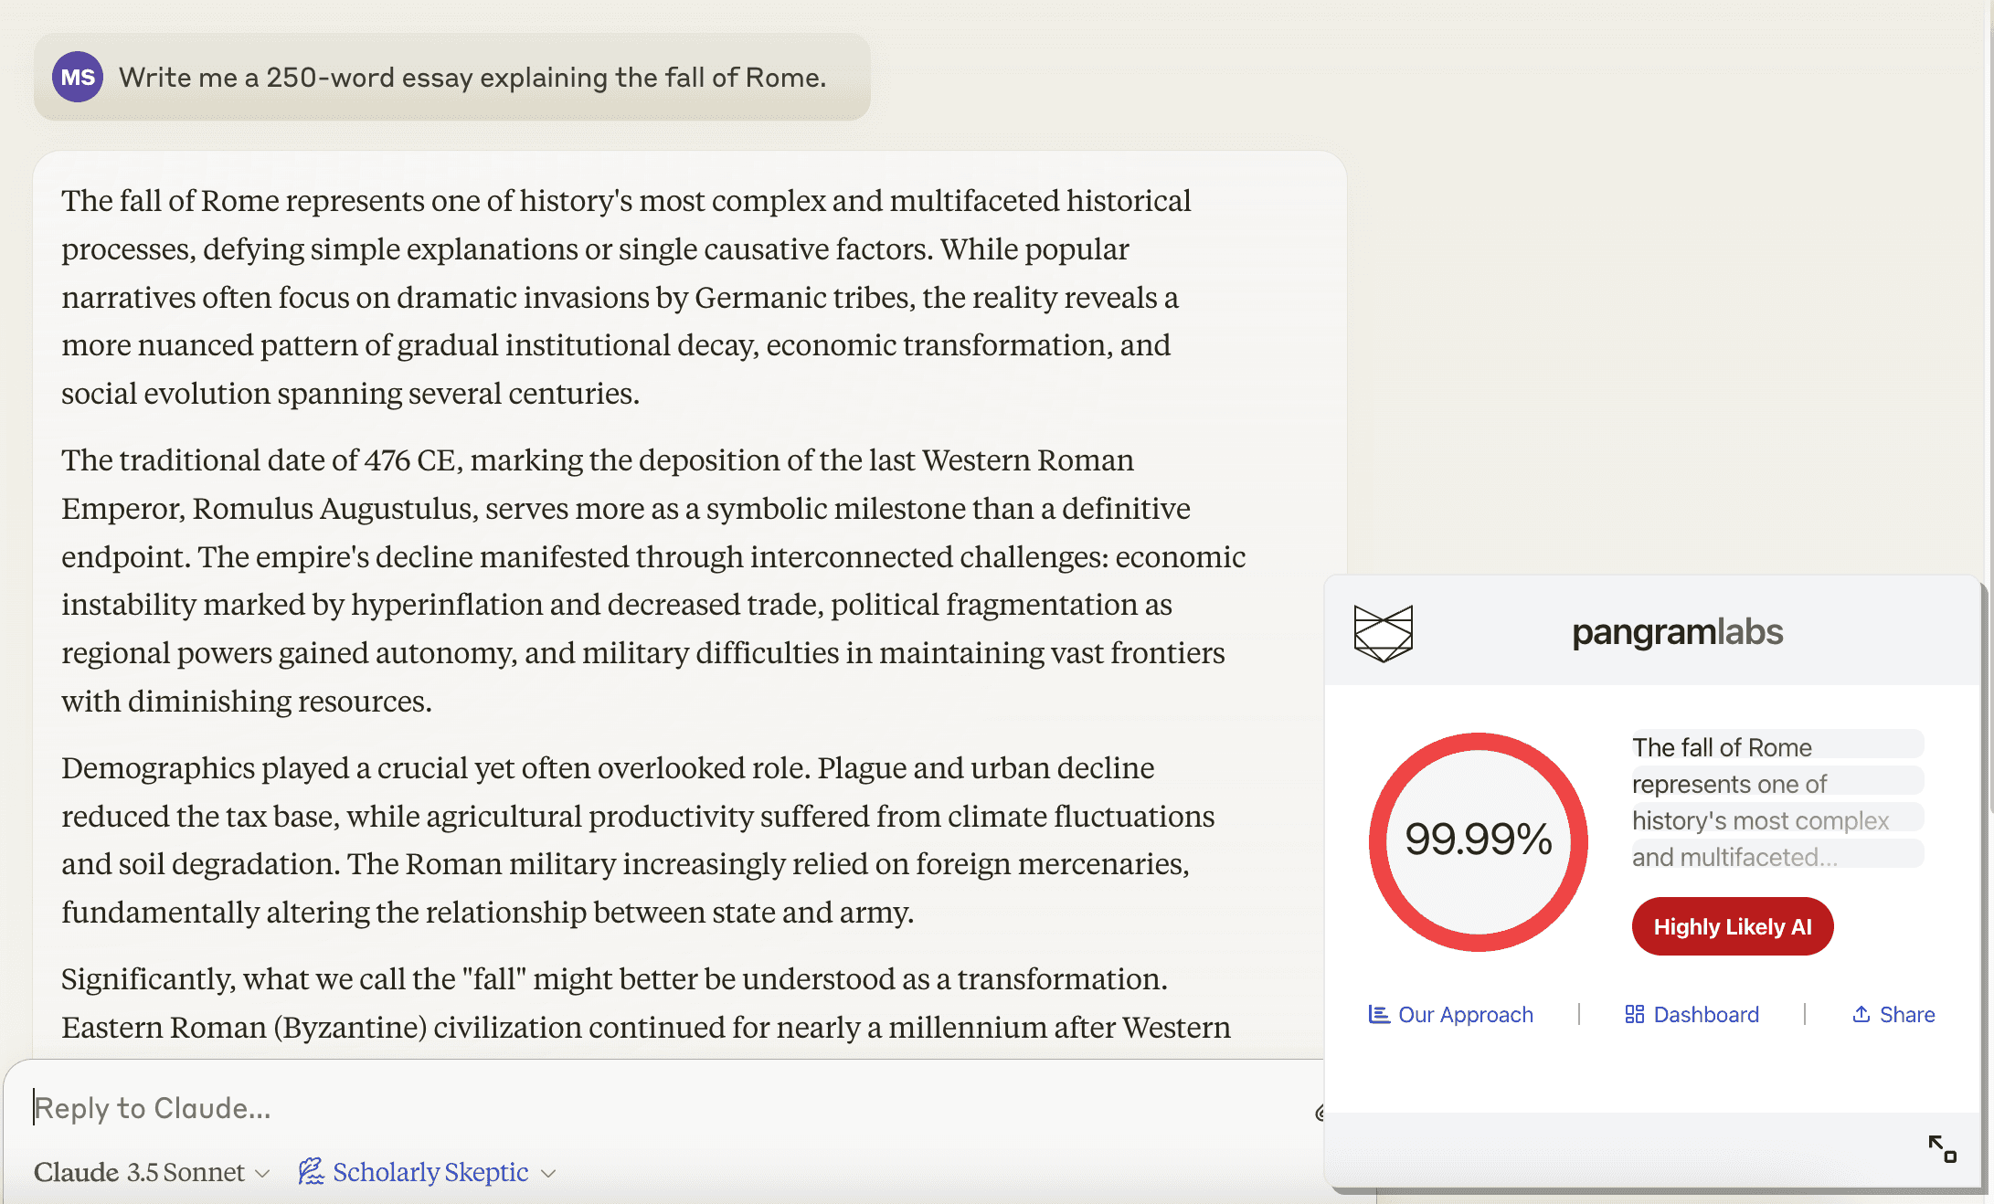The image size is (1994, 1204).
Task: Click the grid icon beside Dashboard
Action: (1634, 1014)
